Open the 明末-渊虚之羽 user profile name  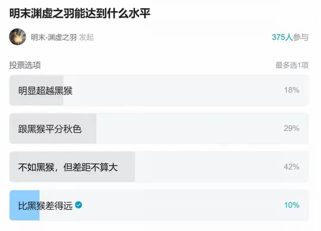[54, 37]
